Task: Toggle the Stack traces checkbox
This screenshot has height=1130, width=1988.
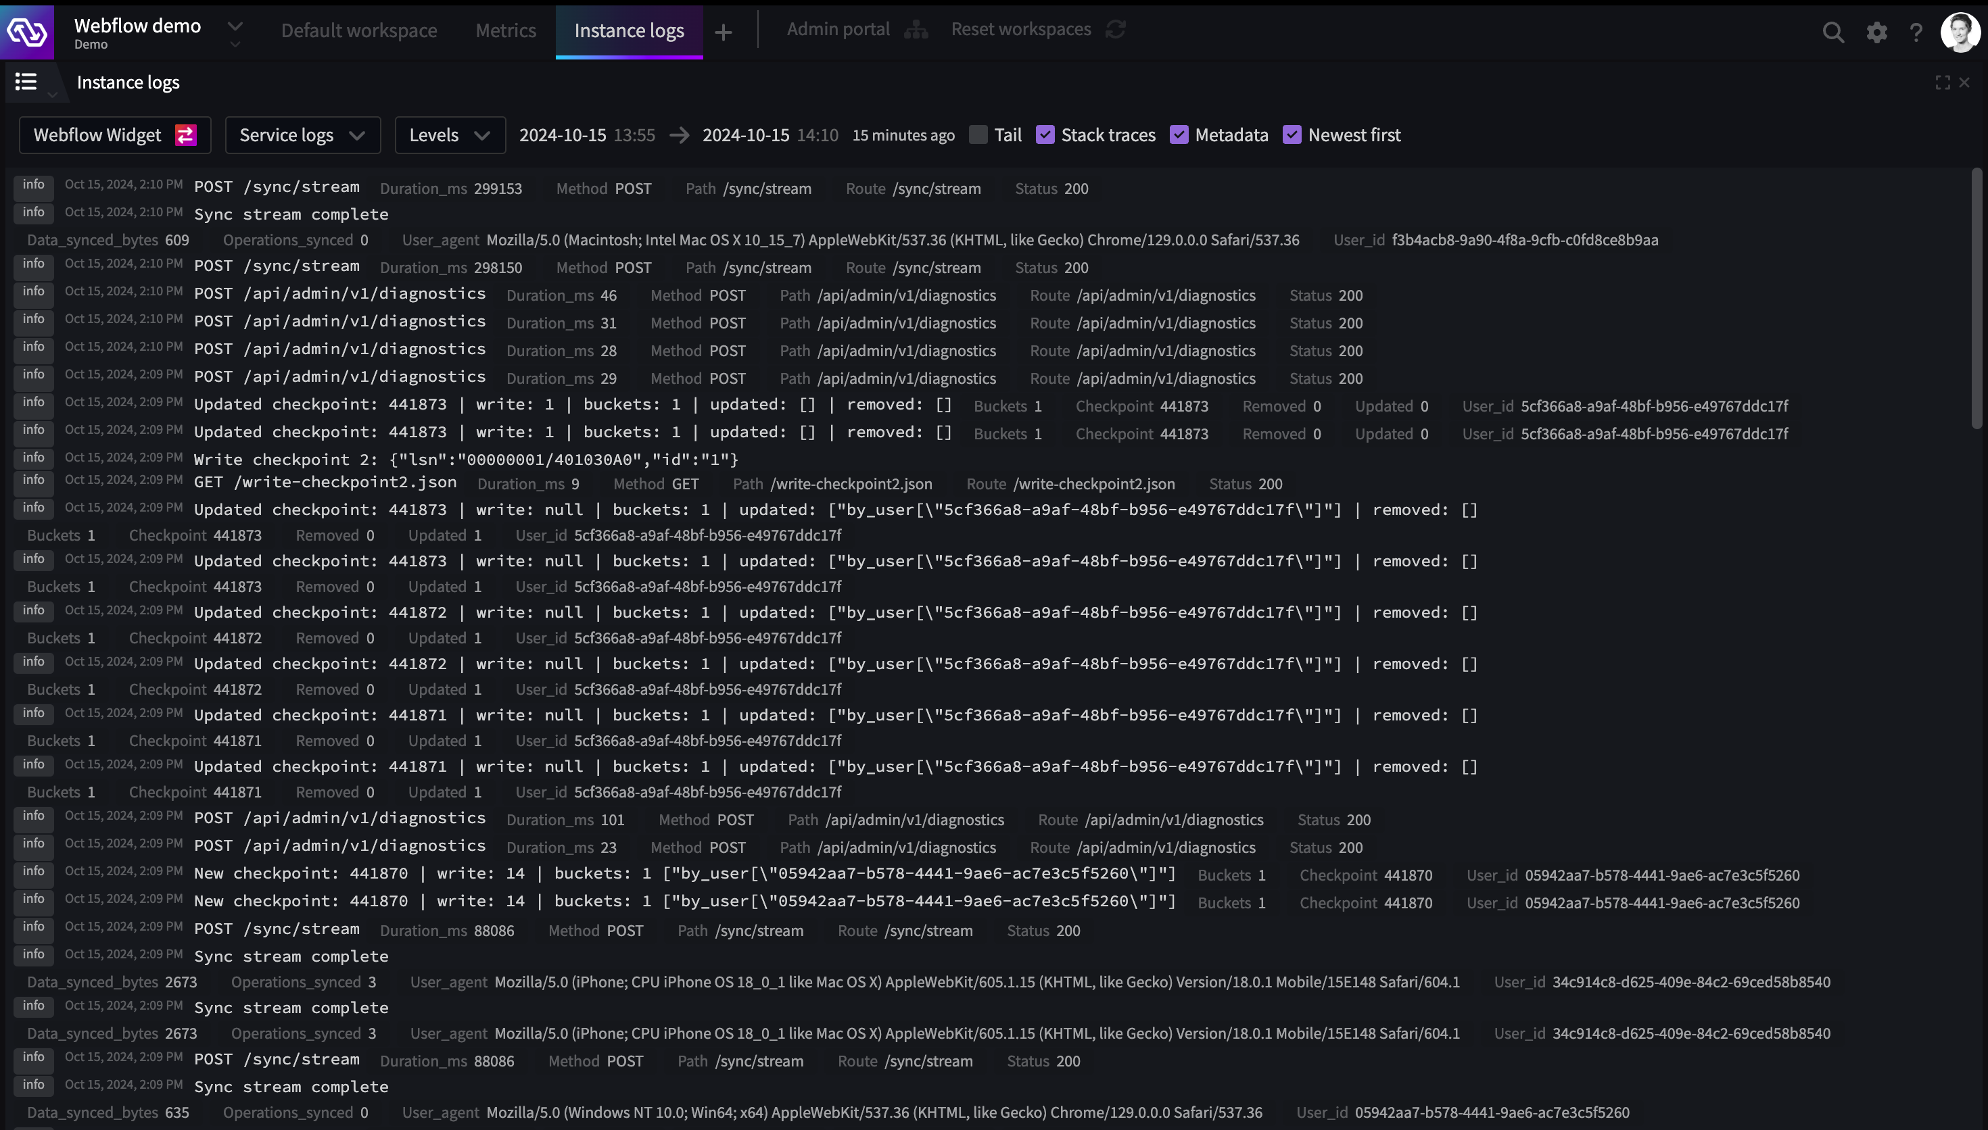Action: click(1045, 134)
